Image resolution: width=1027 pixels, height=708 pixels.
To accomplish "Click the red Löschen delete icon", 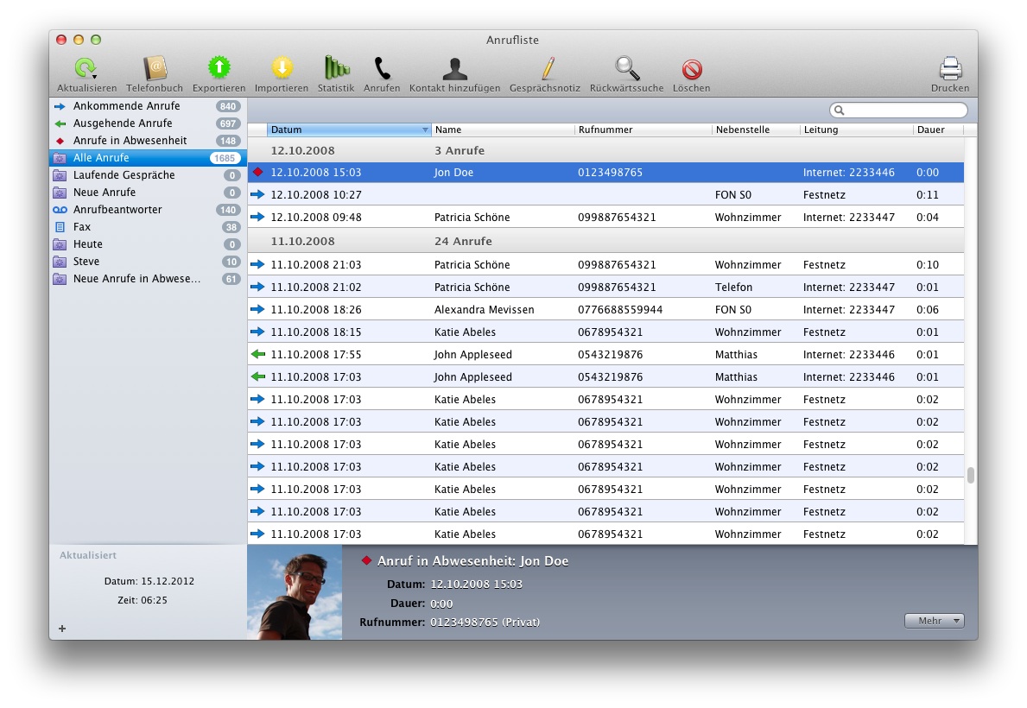I will (x=691, y=69).
